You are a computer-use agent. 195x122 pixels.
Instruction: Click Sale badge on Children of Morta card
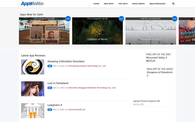coord(121,19)
